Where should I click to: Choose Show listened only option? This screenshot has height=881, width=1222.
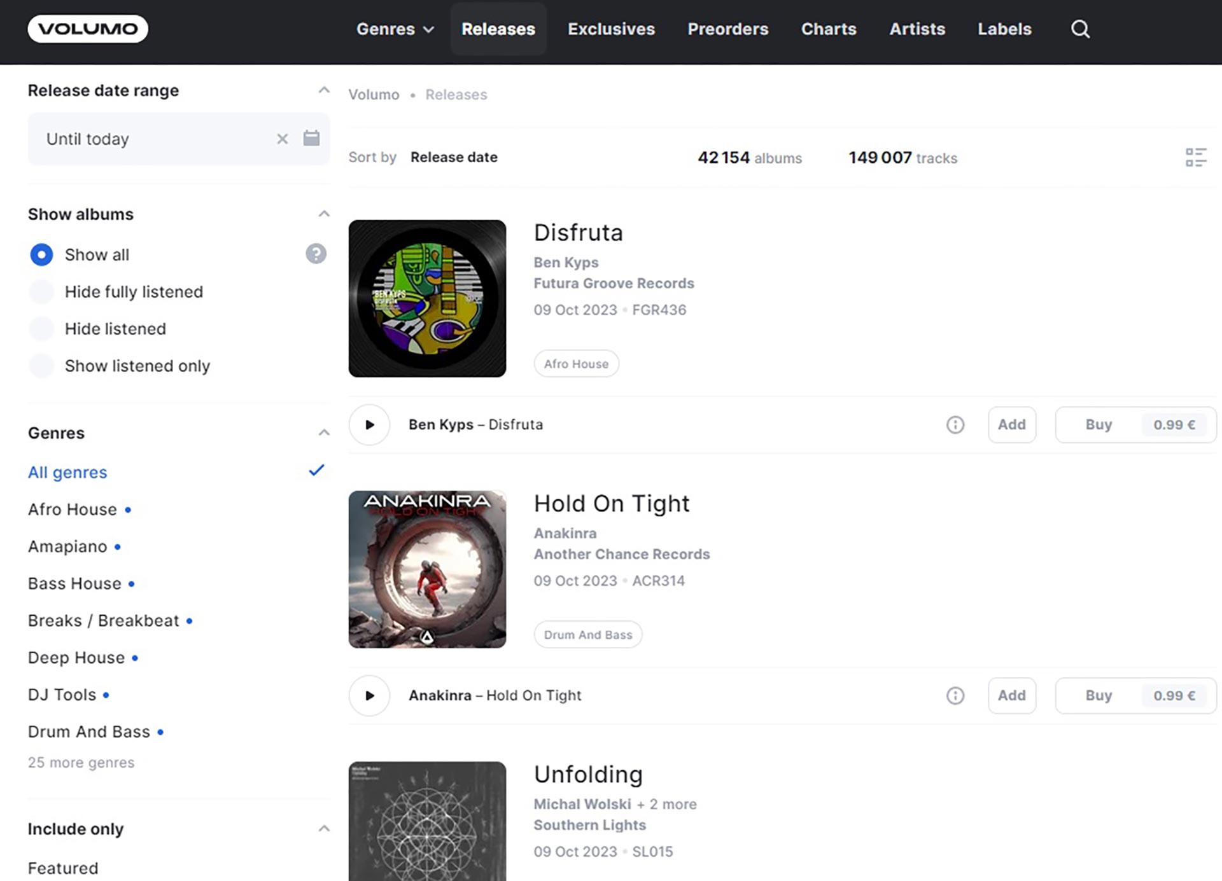(x=42, y=366)
